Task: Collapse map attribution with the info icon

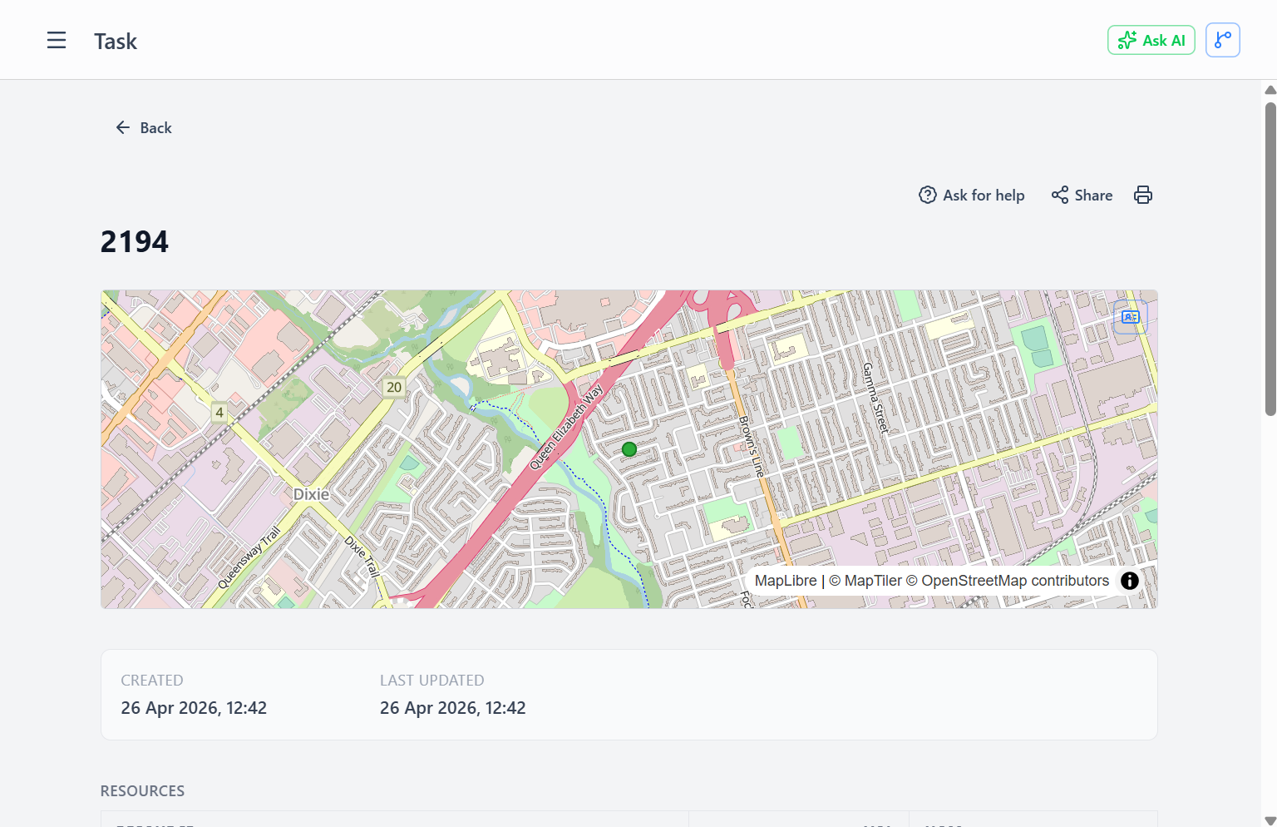Action: [x=1129, y=581]
